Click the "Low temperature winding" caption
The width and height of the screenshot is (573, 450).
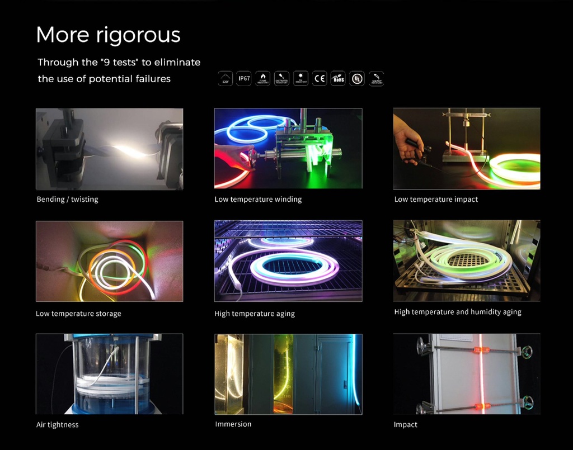point(259,199)
